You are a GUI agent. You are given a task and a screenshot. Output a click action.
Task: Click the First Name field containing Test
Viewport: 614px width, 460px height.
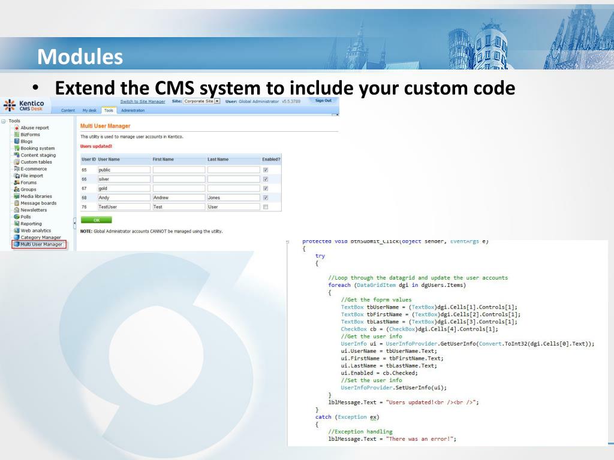(x=179, y=207)
